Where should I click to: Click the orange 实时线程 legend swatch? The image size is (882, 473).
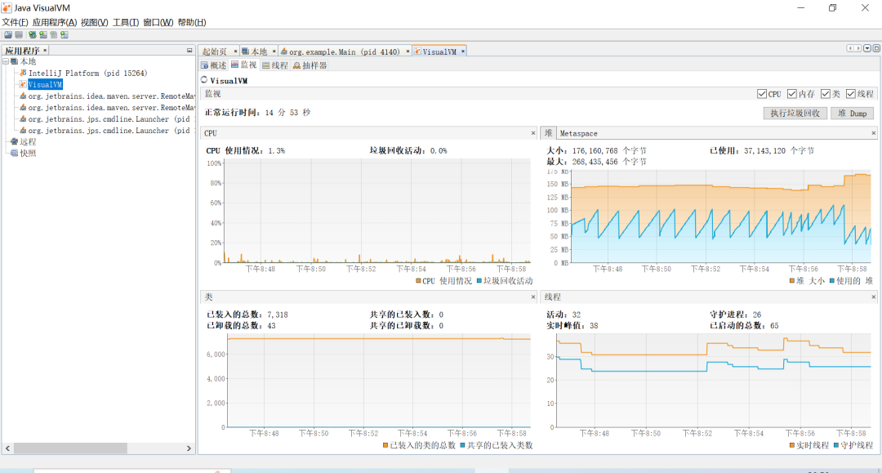[791, 445]
